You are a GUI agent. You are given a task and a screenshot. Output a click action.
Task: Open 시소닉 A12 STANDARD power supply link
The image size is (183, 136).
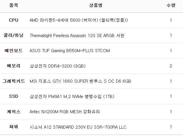coord(78,127)
